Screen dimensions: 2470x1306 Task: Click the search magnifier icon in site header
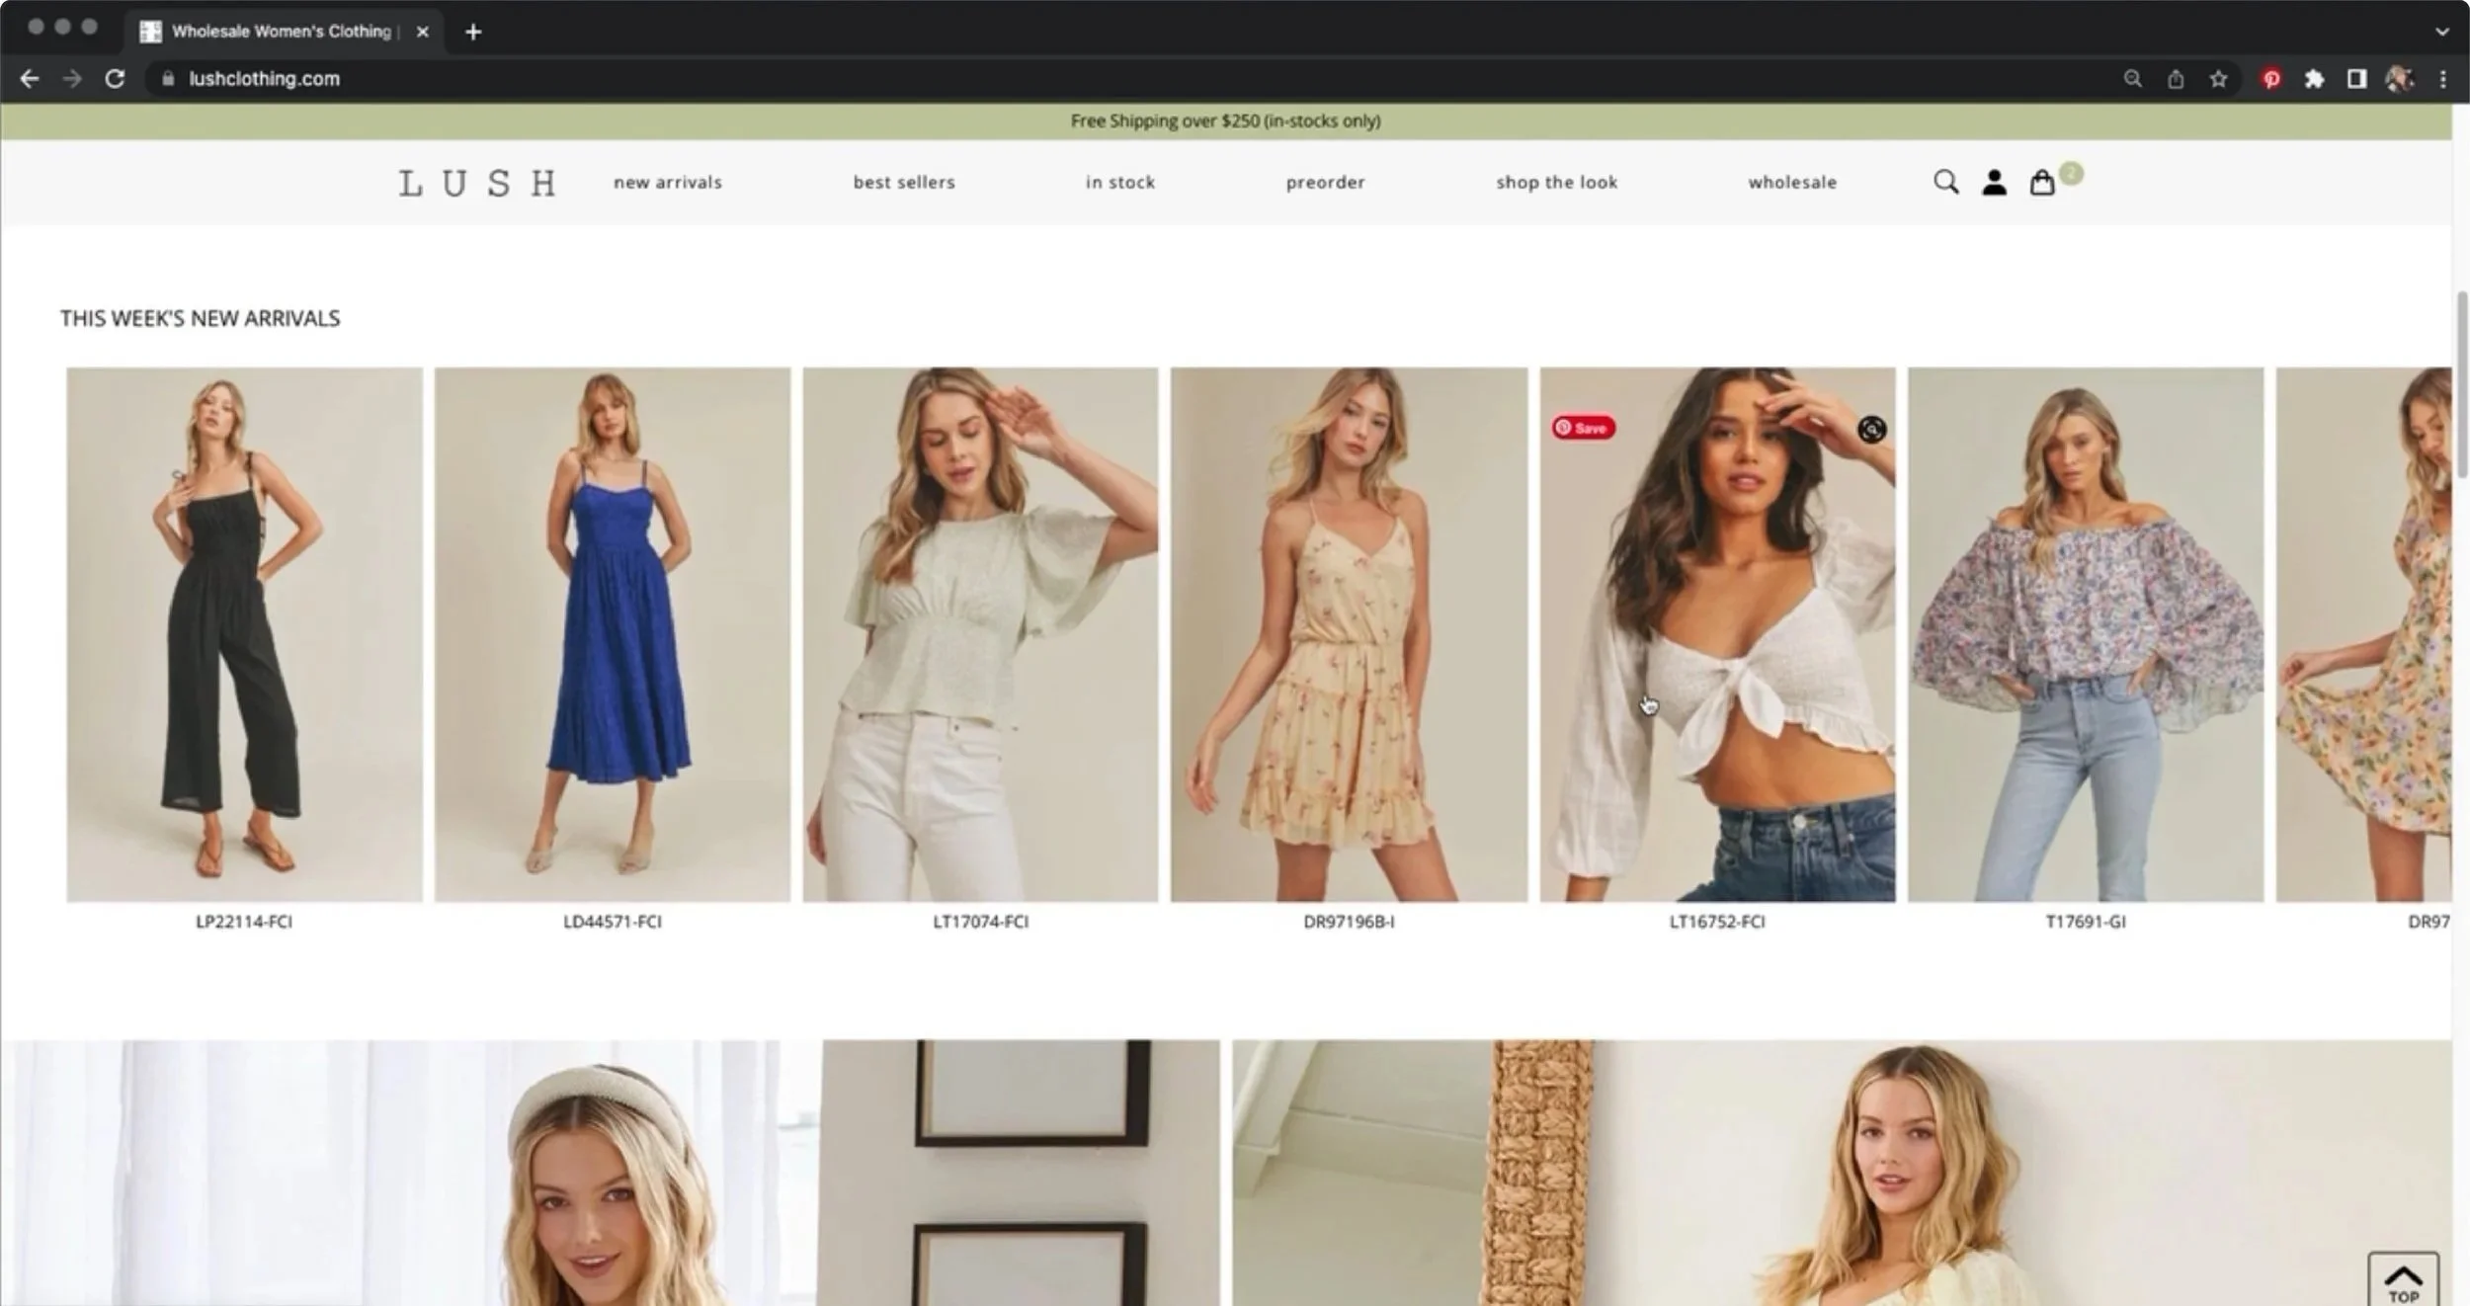(x=1945, y=182)
